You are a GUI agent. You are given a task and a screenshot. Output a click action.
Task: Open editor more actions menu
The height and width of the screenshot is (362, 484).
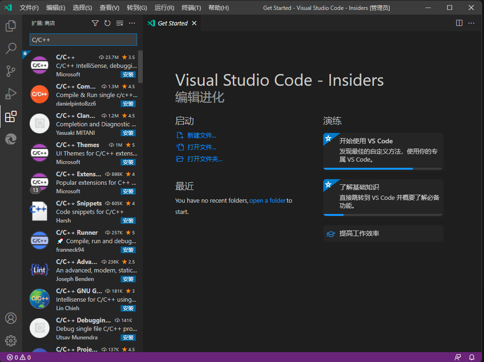(471, 23)
